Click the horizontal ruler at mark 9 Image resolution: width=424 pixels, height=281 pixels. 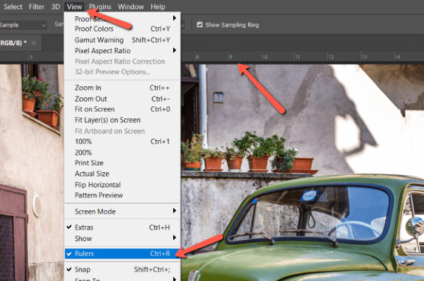230,57
